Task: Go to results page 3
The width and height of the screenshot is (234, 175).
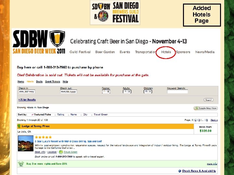Action: 199,120
